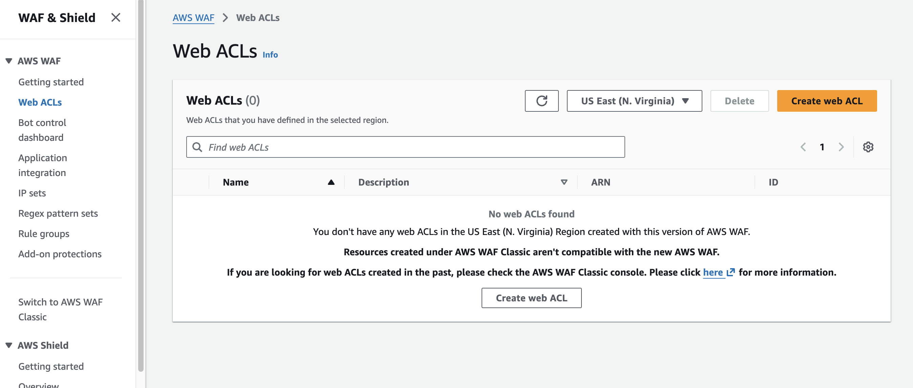Refresh the Web ACLs list
913x388 pixels.
click(x=541, y=101)
